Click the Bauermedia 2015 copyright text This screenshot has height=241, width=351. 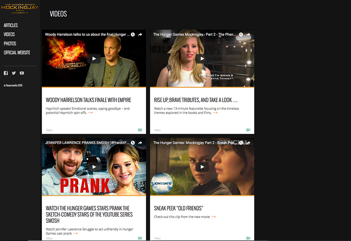[x=13, y=85]
